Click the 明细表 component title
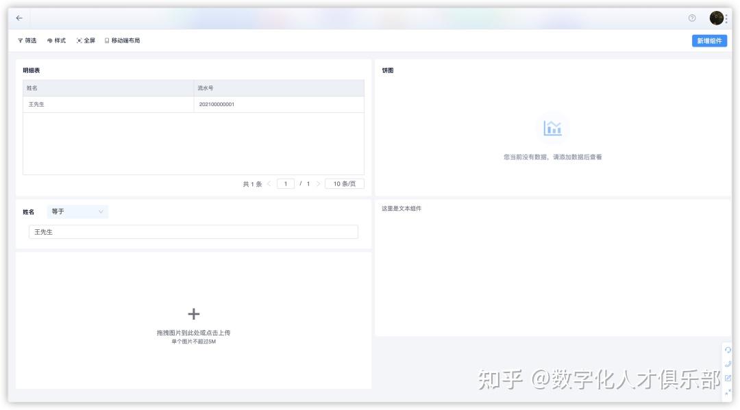Screen dimensions: 740x410 coord(31,71)
